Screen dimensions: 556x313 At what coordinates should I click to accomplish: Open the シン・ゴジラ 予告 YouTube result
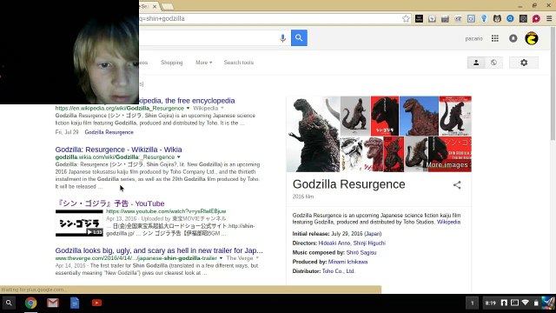coord(110,203)
